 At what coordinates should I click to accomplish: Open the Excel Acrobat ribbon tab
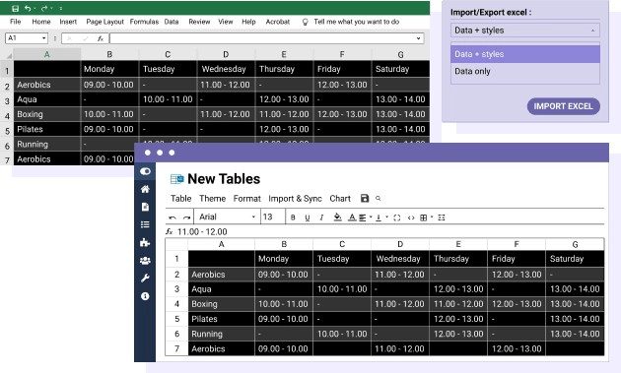point(278,22)
